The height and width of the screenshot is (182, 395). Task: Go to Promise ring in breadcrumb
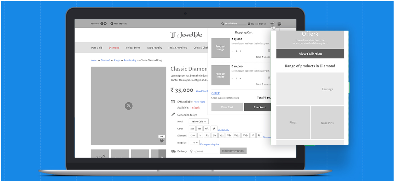click(130, 60)
